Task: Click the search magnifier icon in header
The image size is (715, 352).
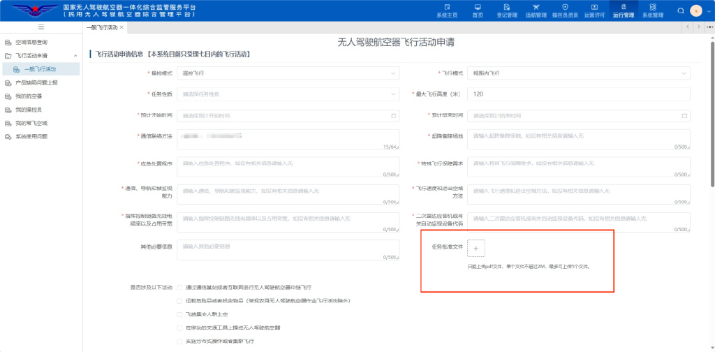Action: pyautogui.click(x=681, y=10)
